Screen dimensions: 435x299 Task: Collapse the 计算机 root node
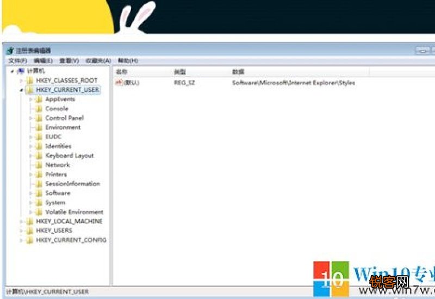tap(12, 71)
